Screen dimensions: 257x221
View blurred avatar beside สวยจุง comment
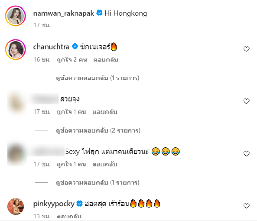tap(17, 103)
